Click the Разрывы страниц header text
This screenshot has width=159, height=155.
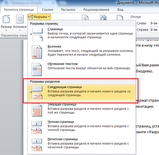click(44, 24)
